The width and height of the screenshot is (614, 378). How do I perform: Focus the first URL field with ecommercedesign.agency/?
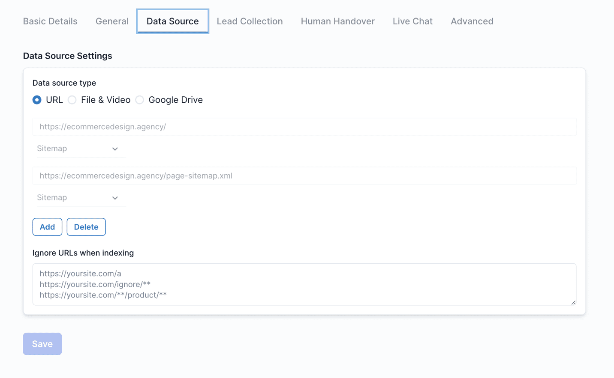pos(304,127)
